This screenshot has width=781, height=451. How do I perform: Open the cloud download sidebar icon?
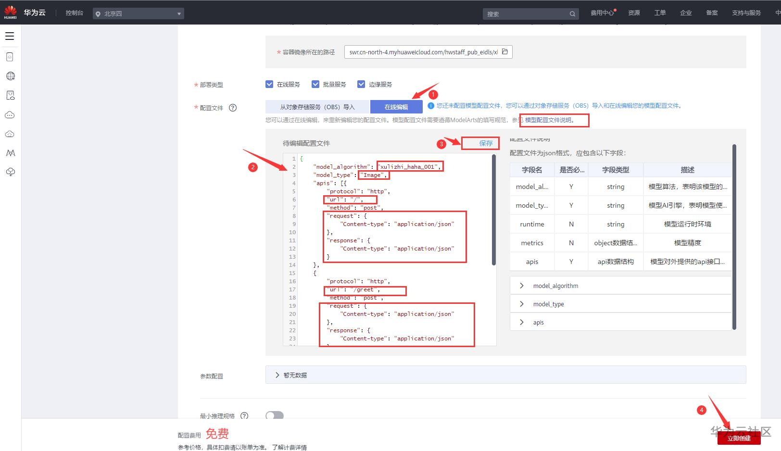pyautogui.click(x=10, y=172)
